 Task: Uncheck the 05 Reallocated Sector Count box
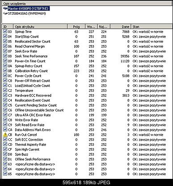click(x=5, y=41)
